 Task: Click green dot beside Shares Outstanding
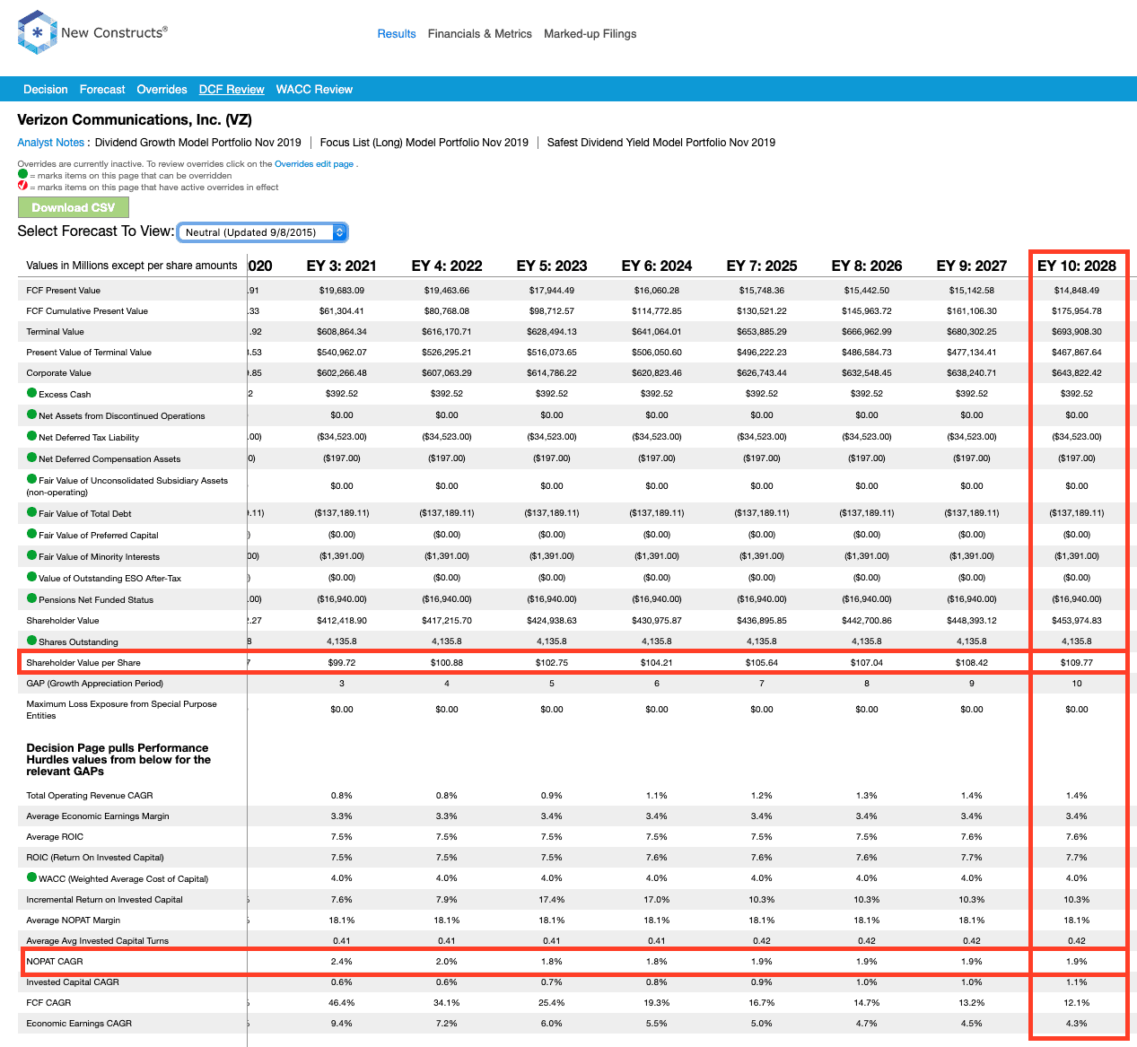(31, 641)
